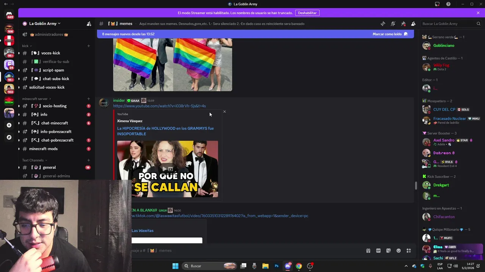Expand the minecraft server category
This screenshot has width=485, height=272.
37,99
